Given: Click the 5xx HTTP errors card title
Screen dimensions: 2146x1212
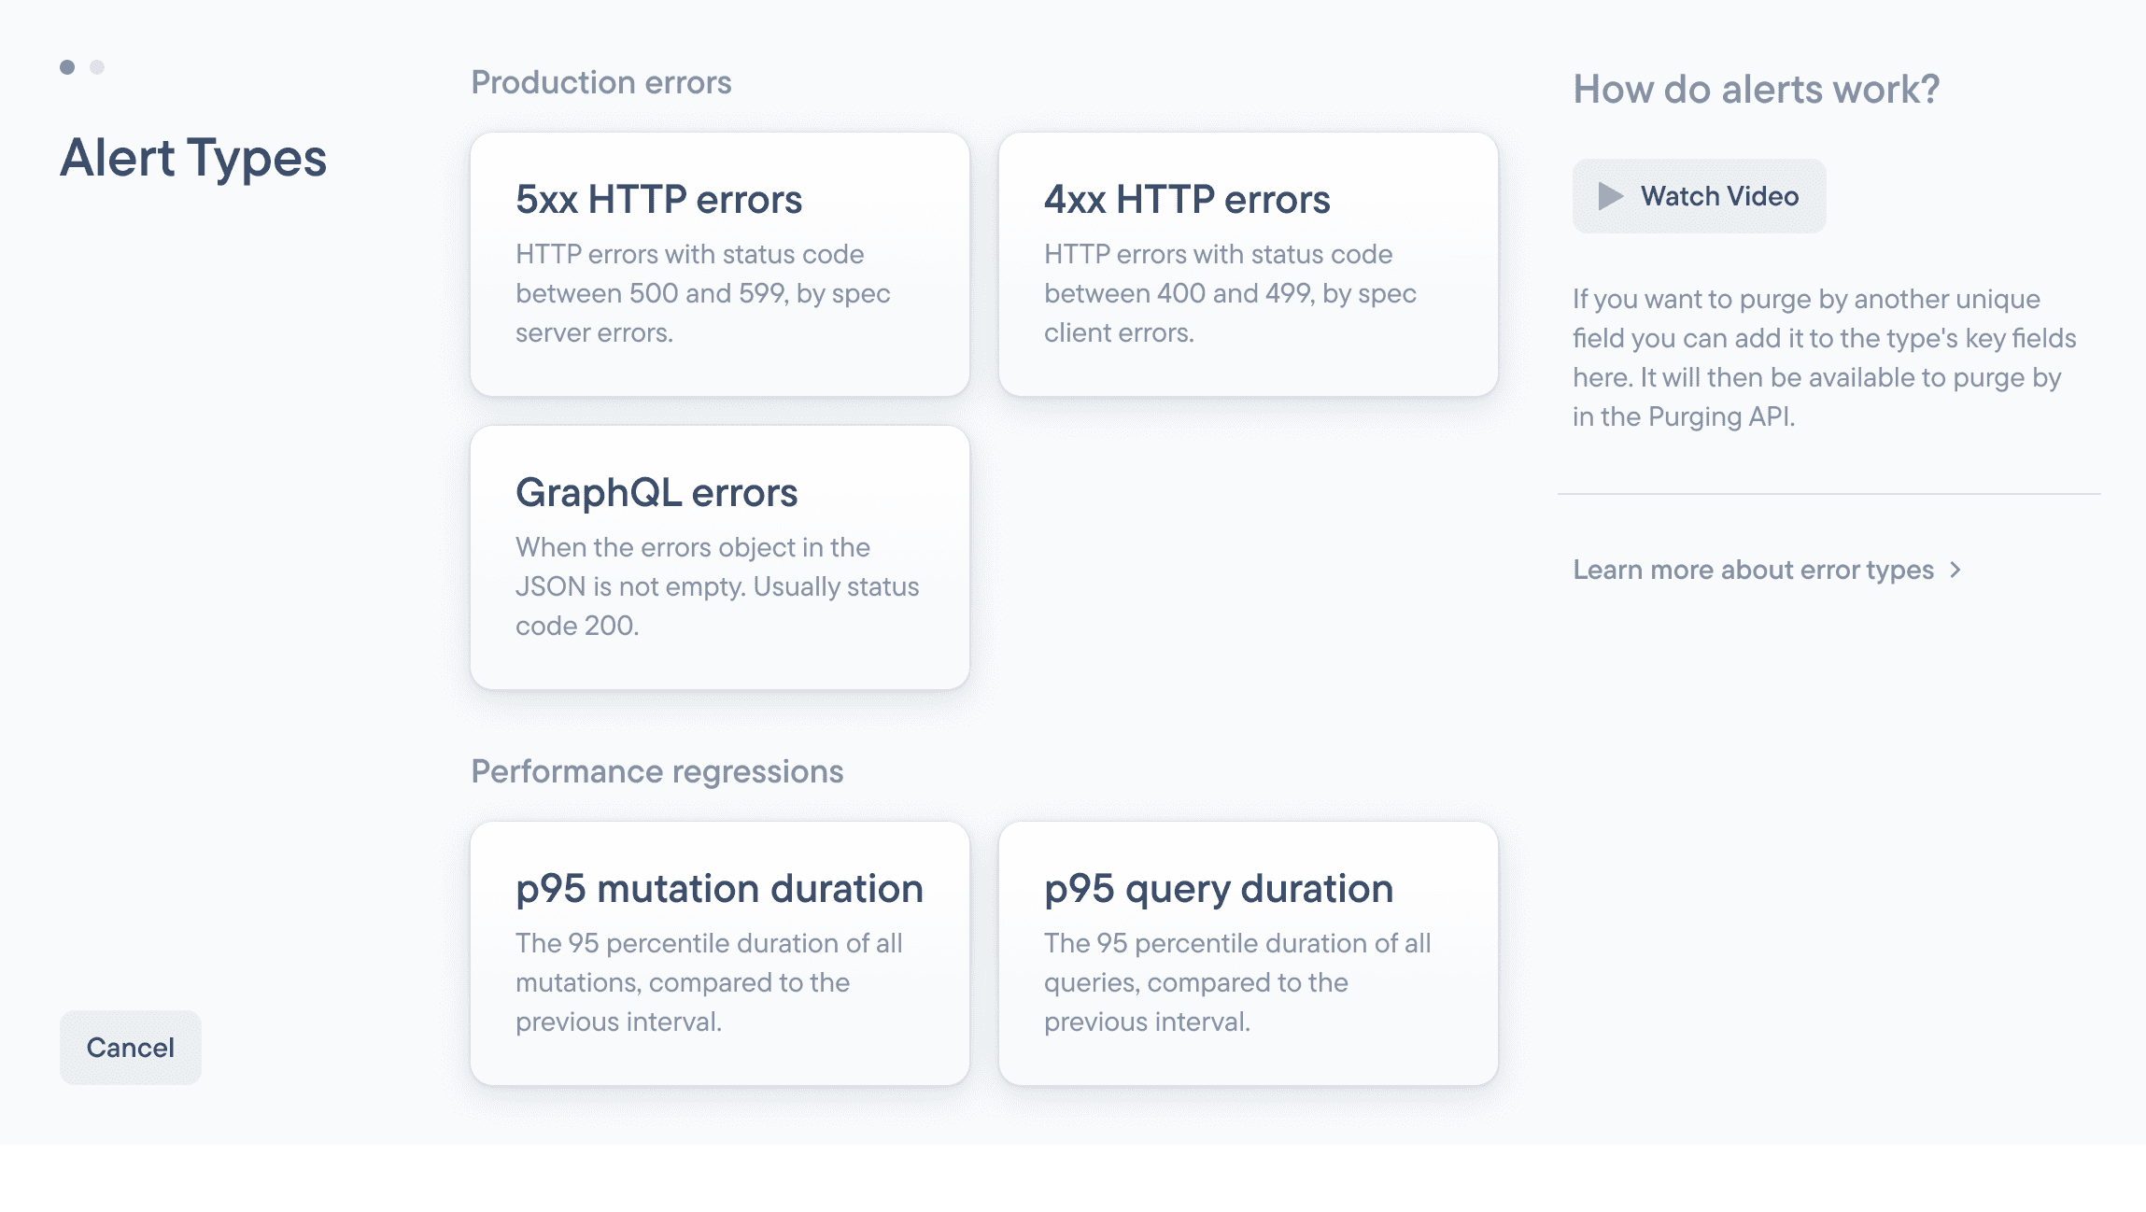Looking at the screenshot, I should (658, 198).
